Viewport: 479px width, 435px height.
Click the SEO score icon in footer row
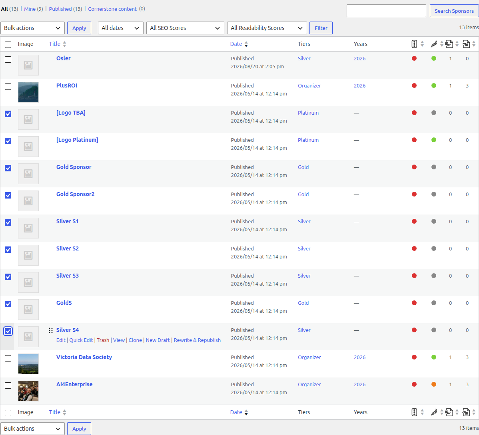pyautogui.click(x=414, y=412)
